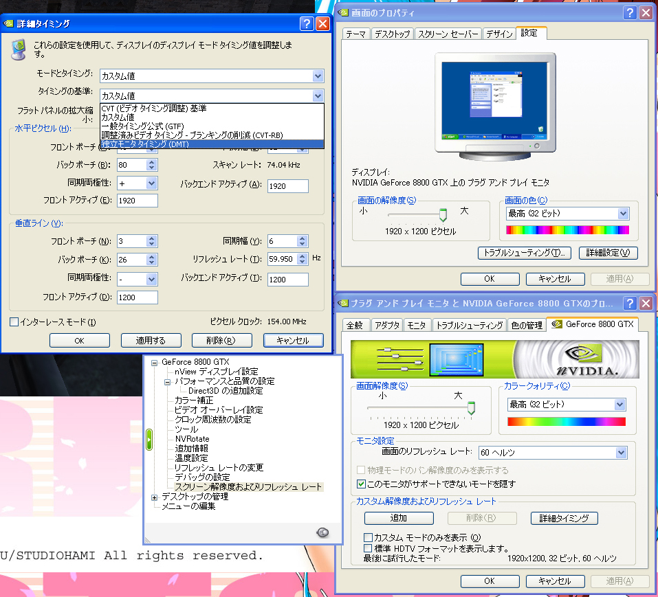The height and width of the screenshot is (597, 658).
Task: Click the 画面の解像度 slider in display properties
Action: pos(443,214)
